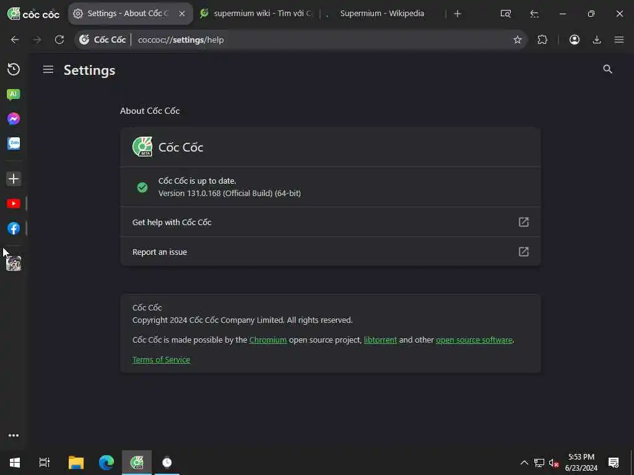The image size is (634, 475).
Task: Open the Extensions puzzle icon
Action: [542, 40]
